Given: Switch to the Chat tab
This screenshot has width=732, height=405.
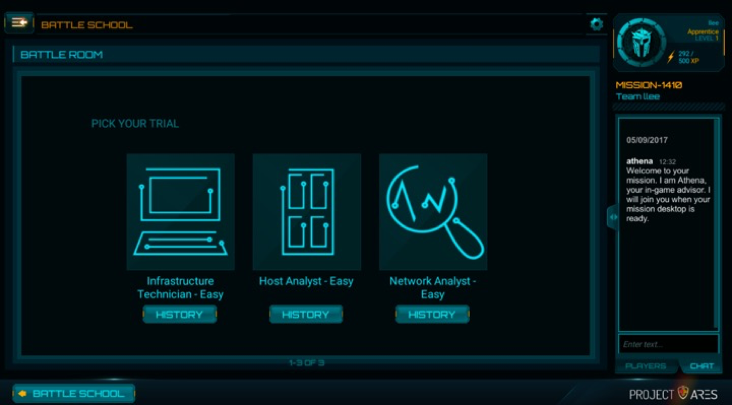Looking at the screenshot, I should pyautogui.click(x=701, y=366).
